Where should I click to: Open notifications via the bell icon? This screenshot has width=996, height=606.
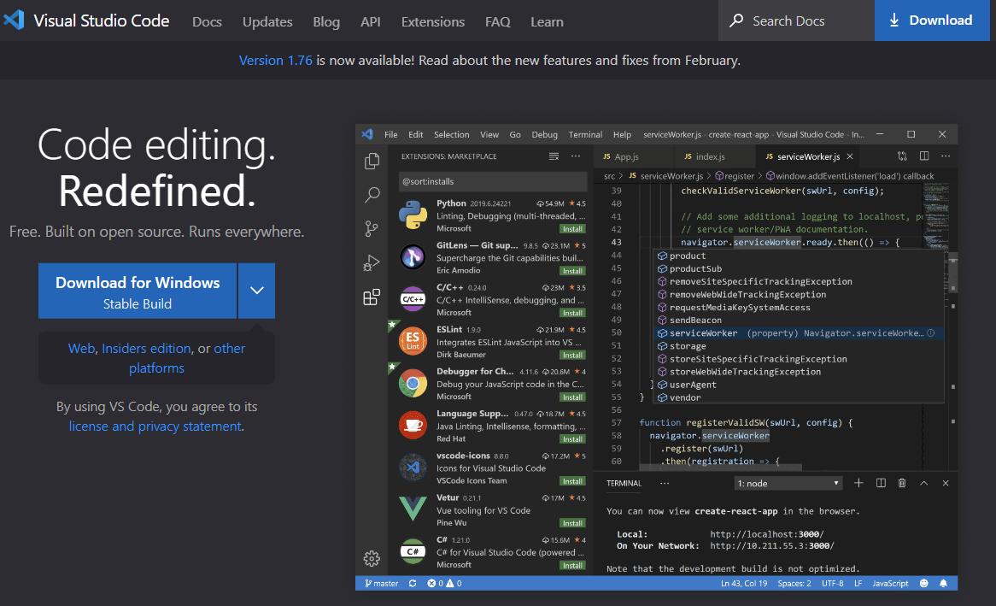(x=942, y=582)
